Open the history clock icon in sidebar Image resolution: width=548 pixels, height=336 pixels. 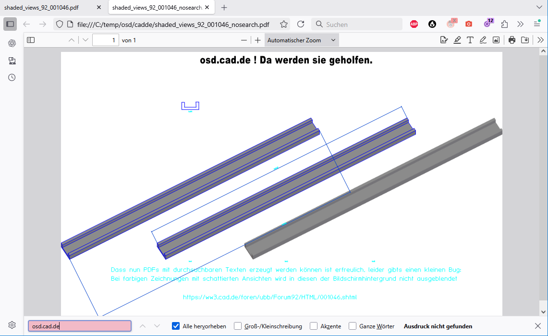(x=12, y=77)
